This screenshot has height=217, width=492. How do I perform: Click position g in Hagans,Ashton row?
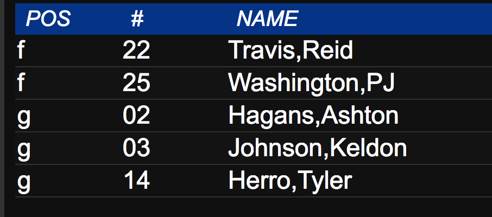(x=24, y=118)
